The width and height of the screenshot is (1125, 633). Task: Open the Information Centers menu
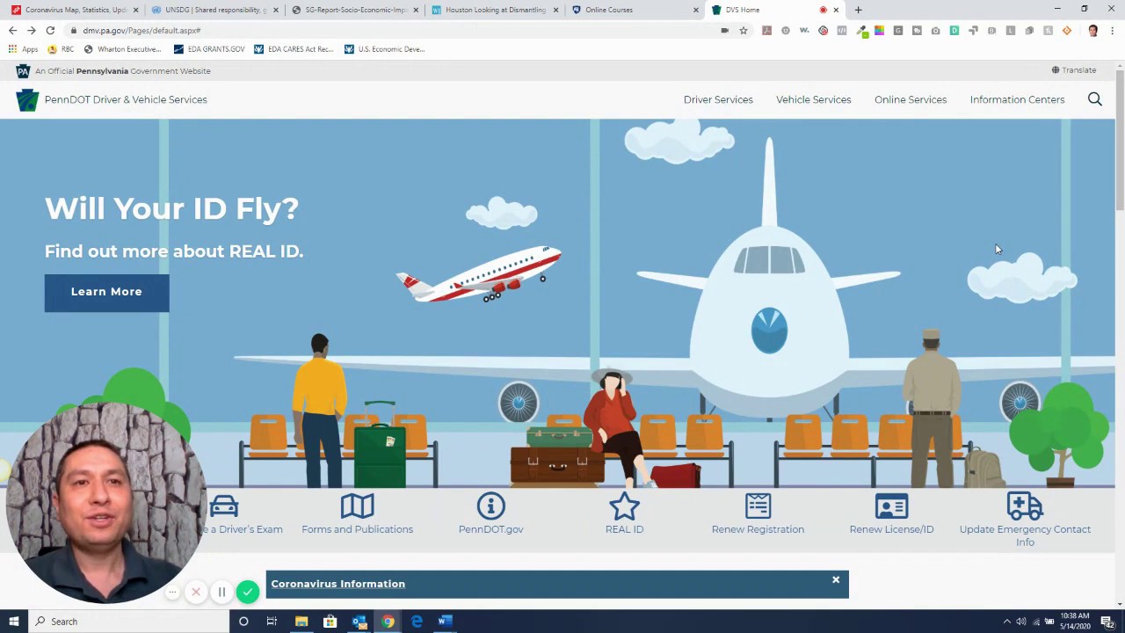[x=1017, y=99]
